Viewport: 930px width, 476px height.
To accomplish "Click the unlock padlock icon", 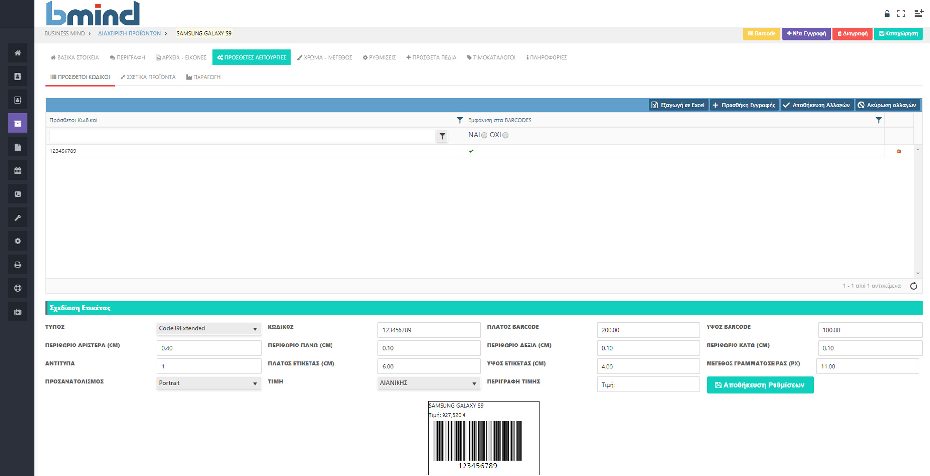I will click(x=887, y=13).
